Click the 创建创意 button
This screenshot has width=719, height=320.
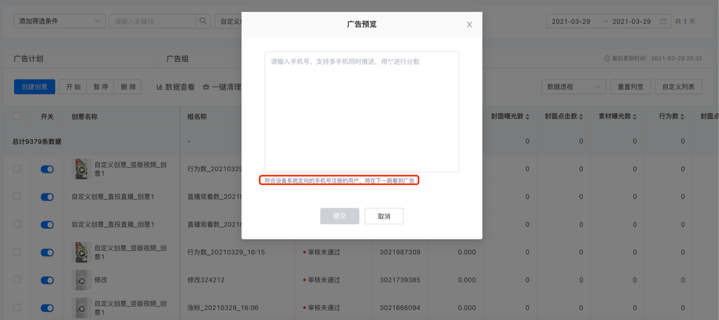34,87
